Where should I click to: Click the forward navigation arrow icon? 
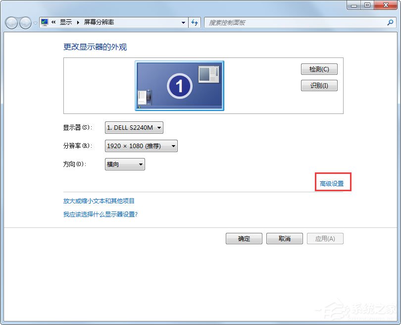(24, 22)
